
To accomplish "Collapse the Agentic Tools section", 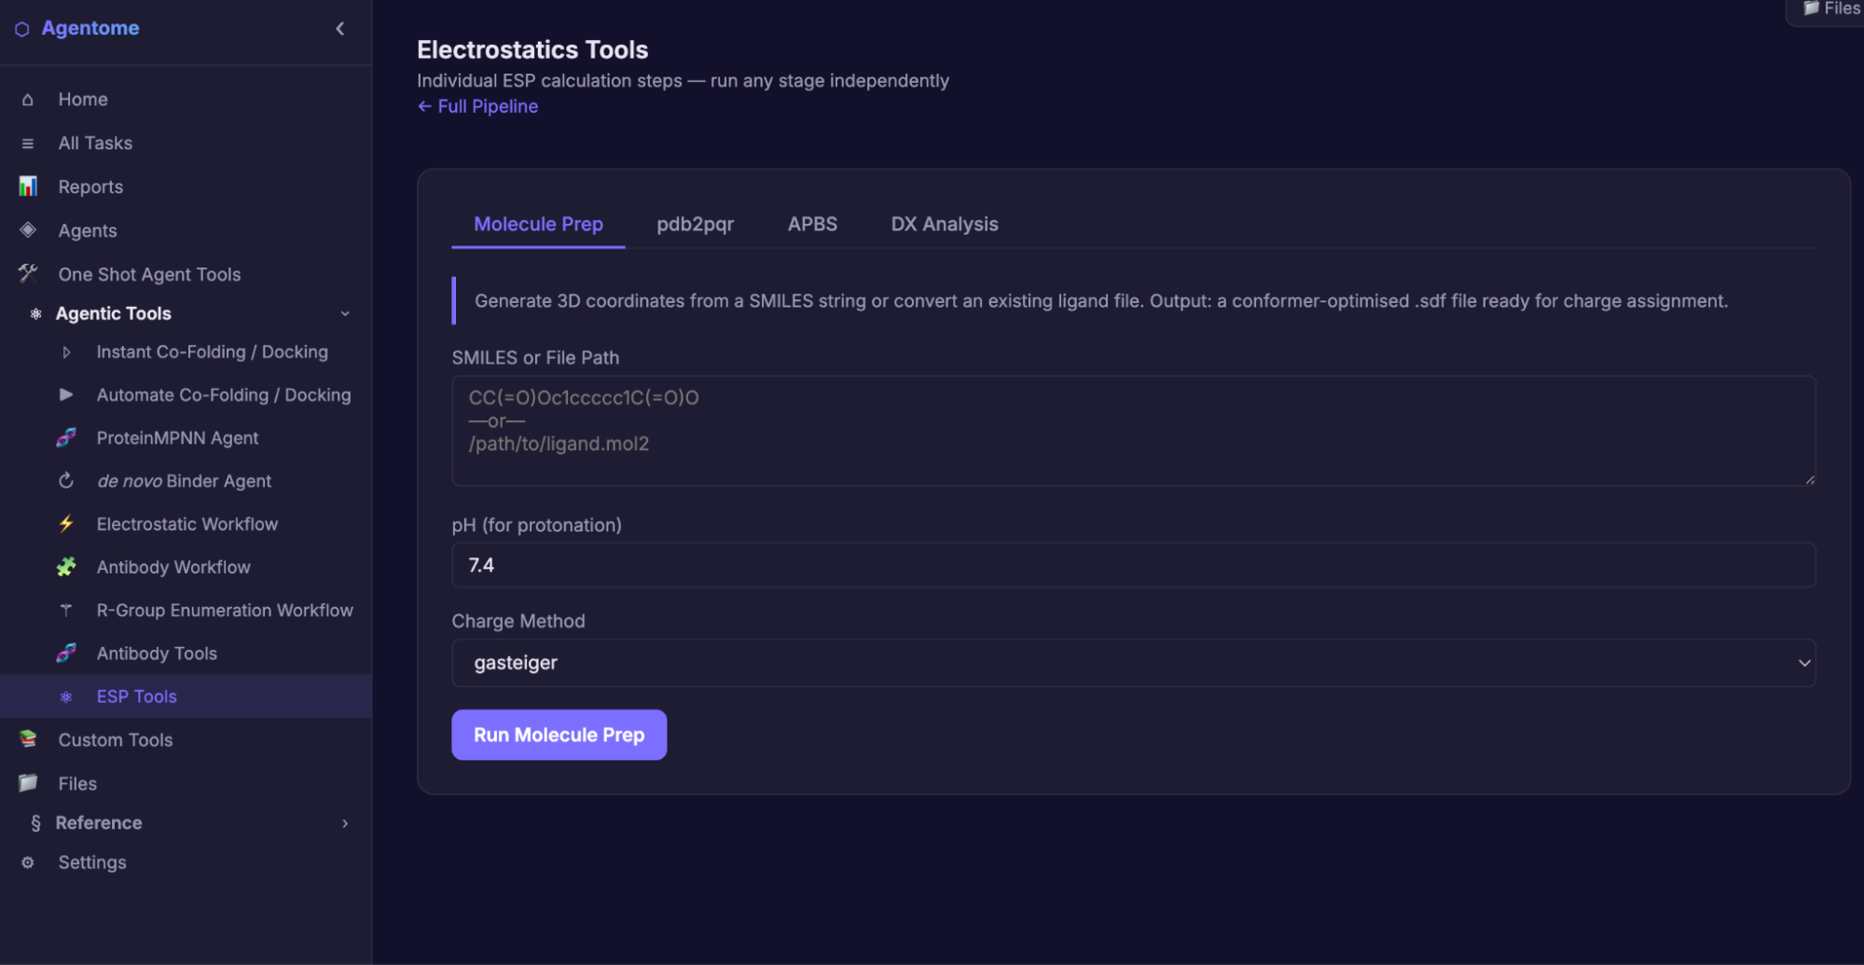I will tap(345, 313).
